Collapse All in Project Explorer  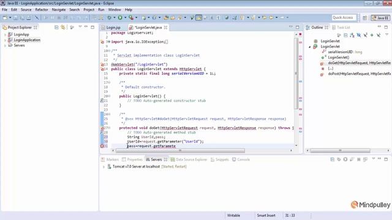point(56,28)
